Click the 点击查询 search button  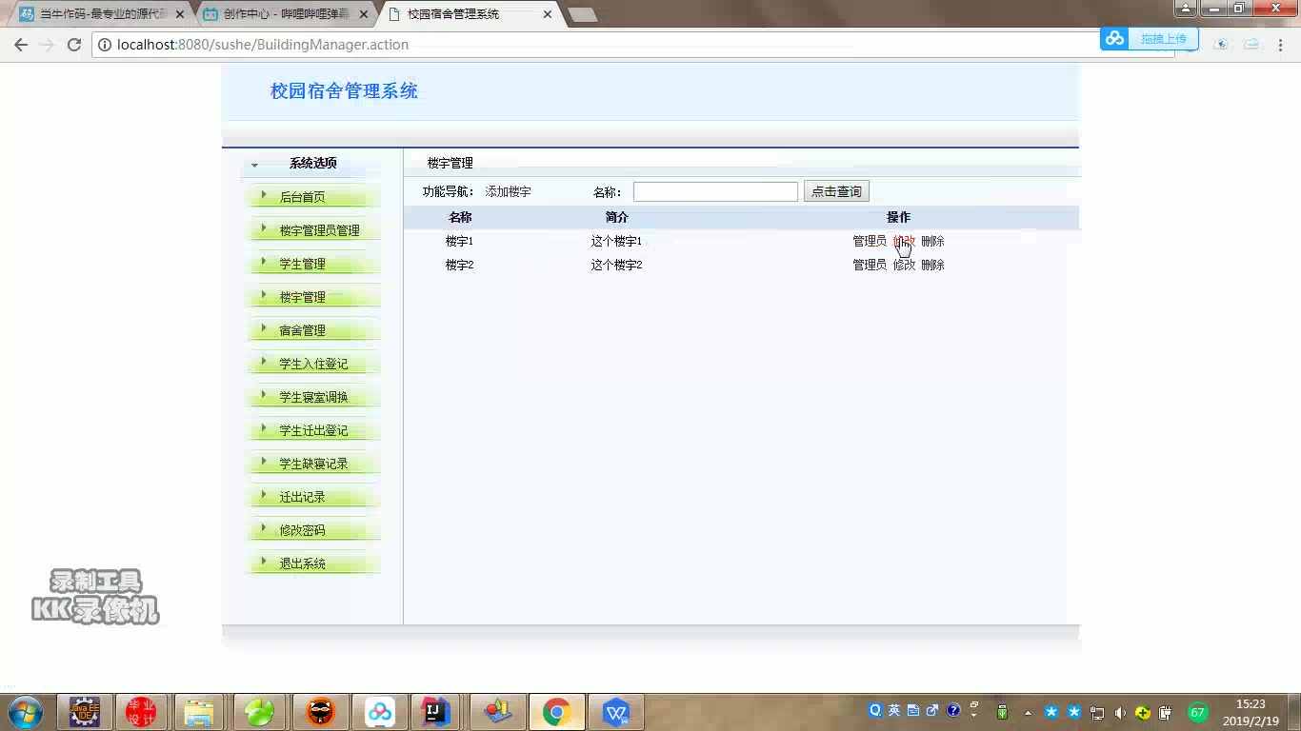[x=836, y=190]
